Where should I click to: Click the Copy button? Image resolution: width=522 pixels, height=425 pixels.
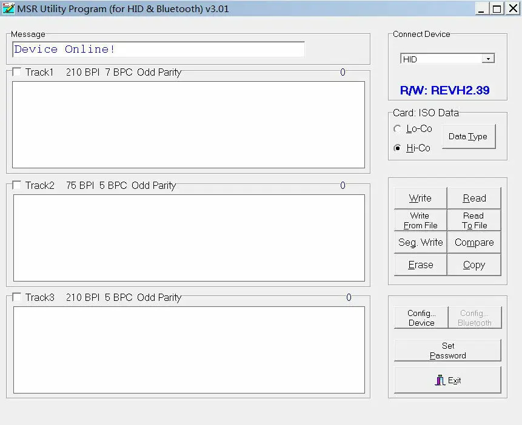[474, 265]
